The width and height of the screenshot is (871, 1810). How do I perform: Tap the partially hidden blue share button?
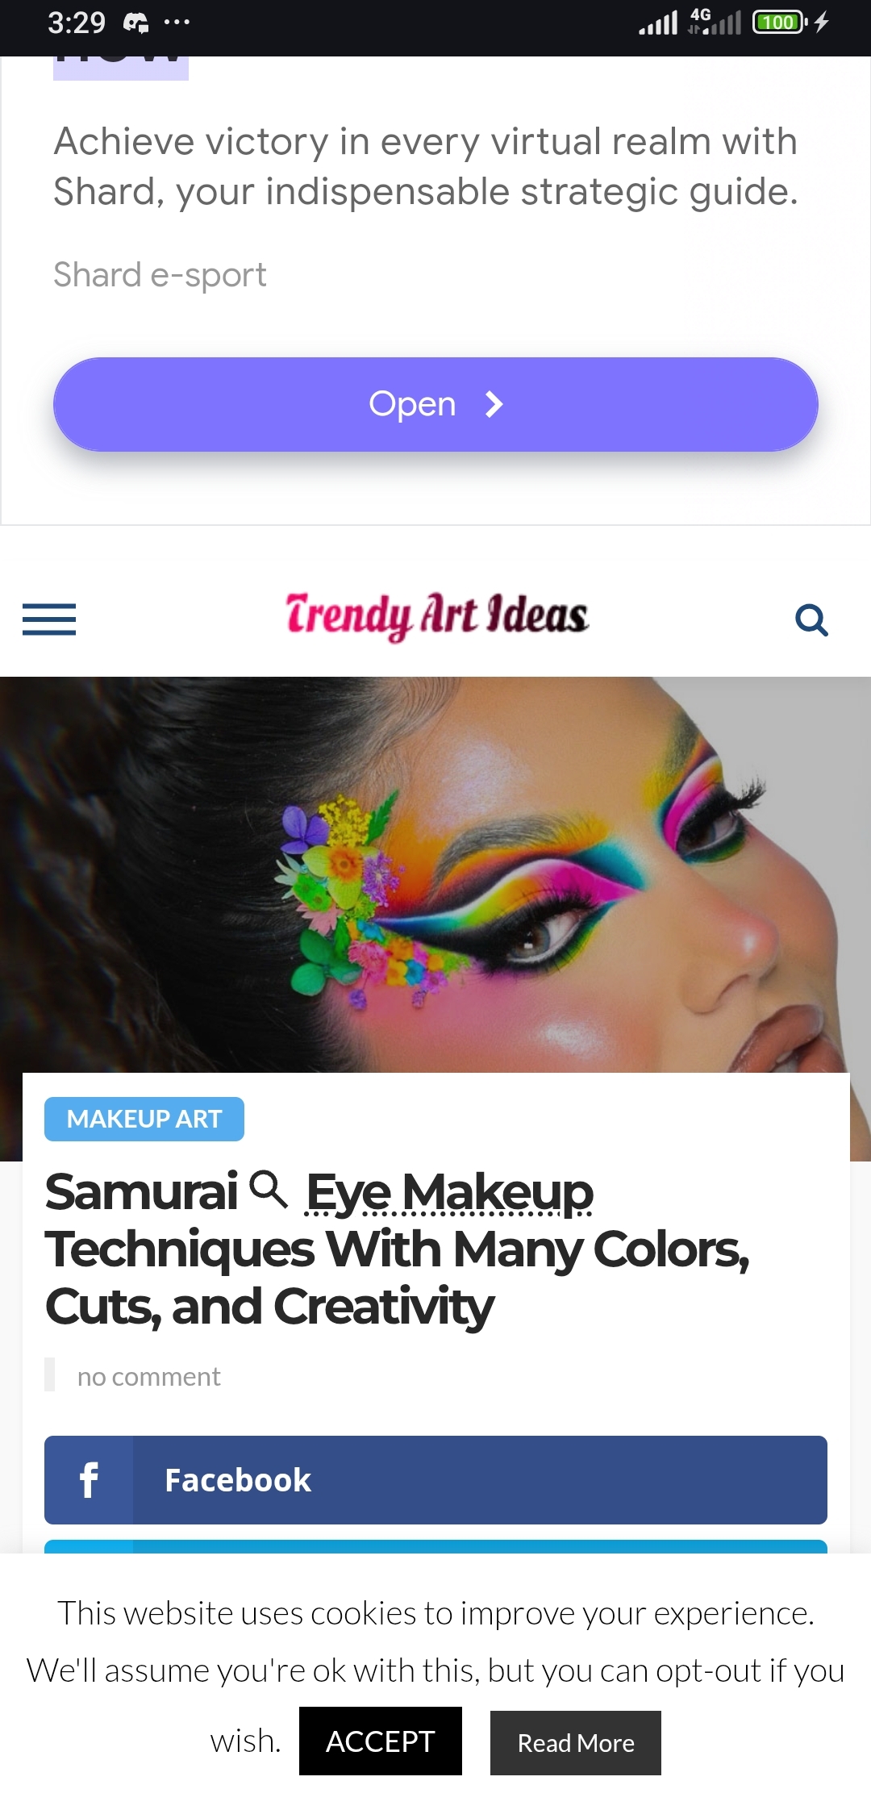click(x=435, y=1546)
